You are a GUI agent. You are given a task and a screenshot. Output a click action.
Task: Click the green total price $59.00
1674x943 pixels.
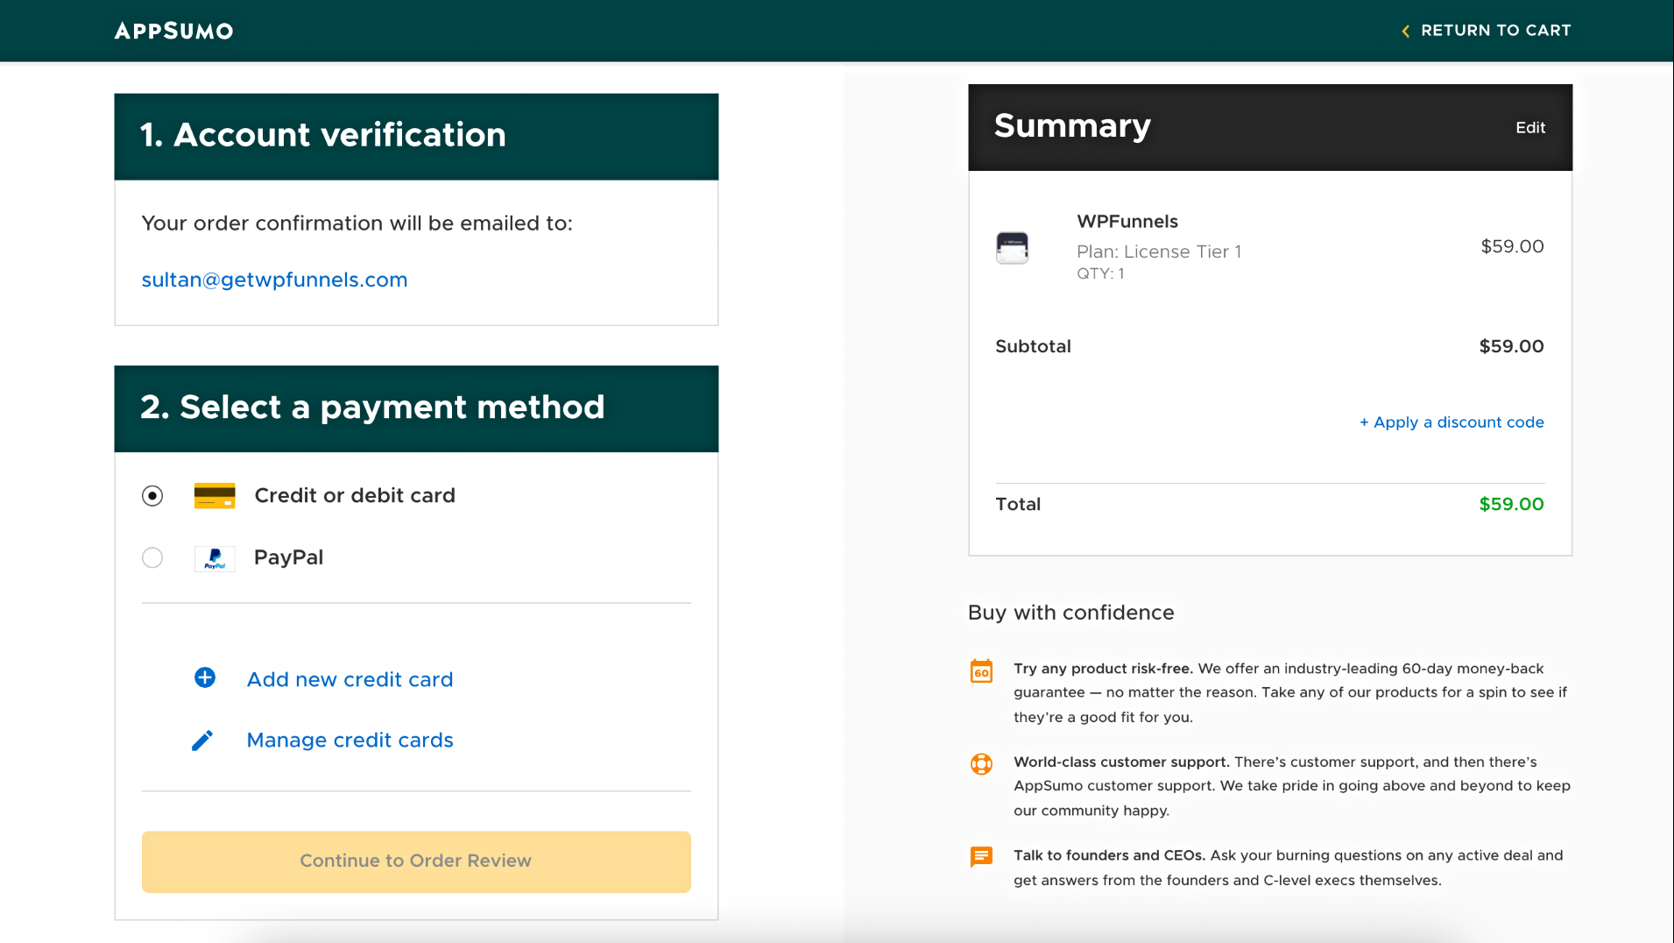coord(1511,504)
